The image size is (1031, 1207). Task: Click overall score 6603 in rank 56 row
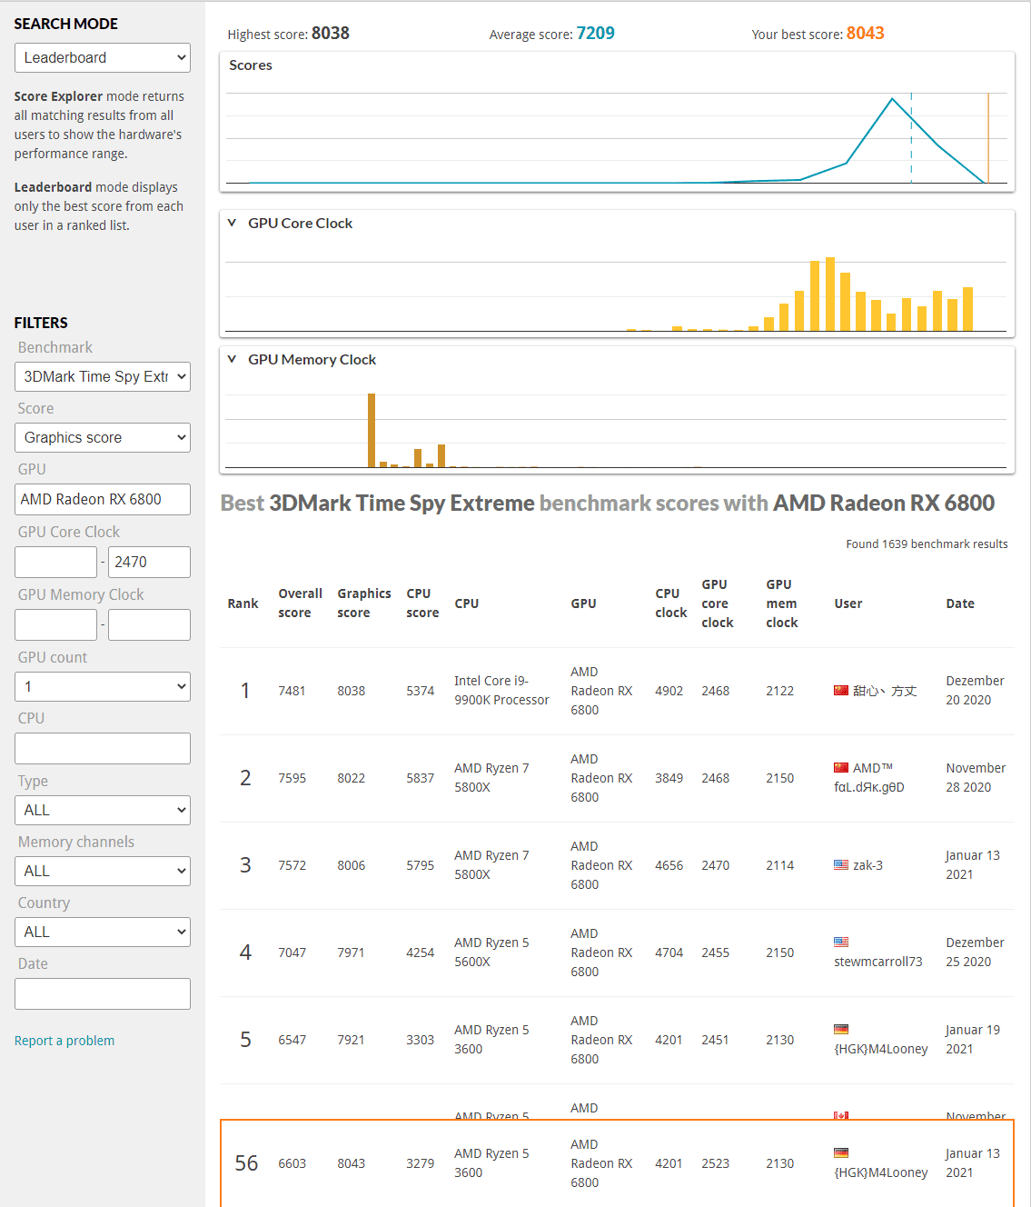click(292, 1163)
